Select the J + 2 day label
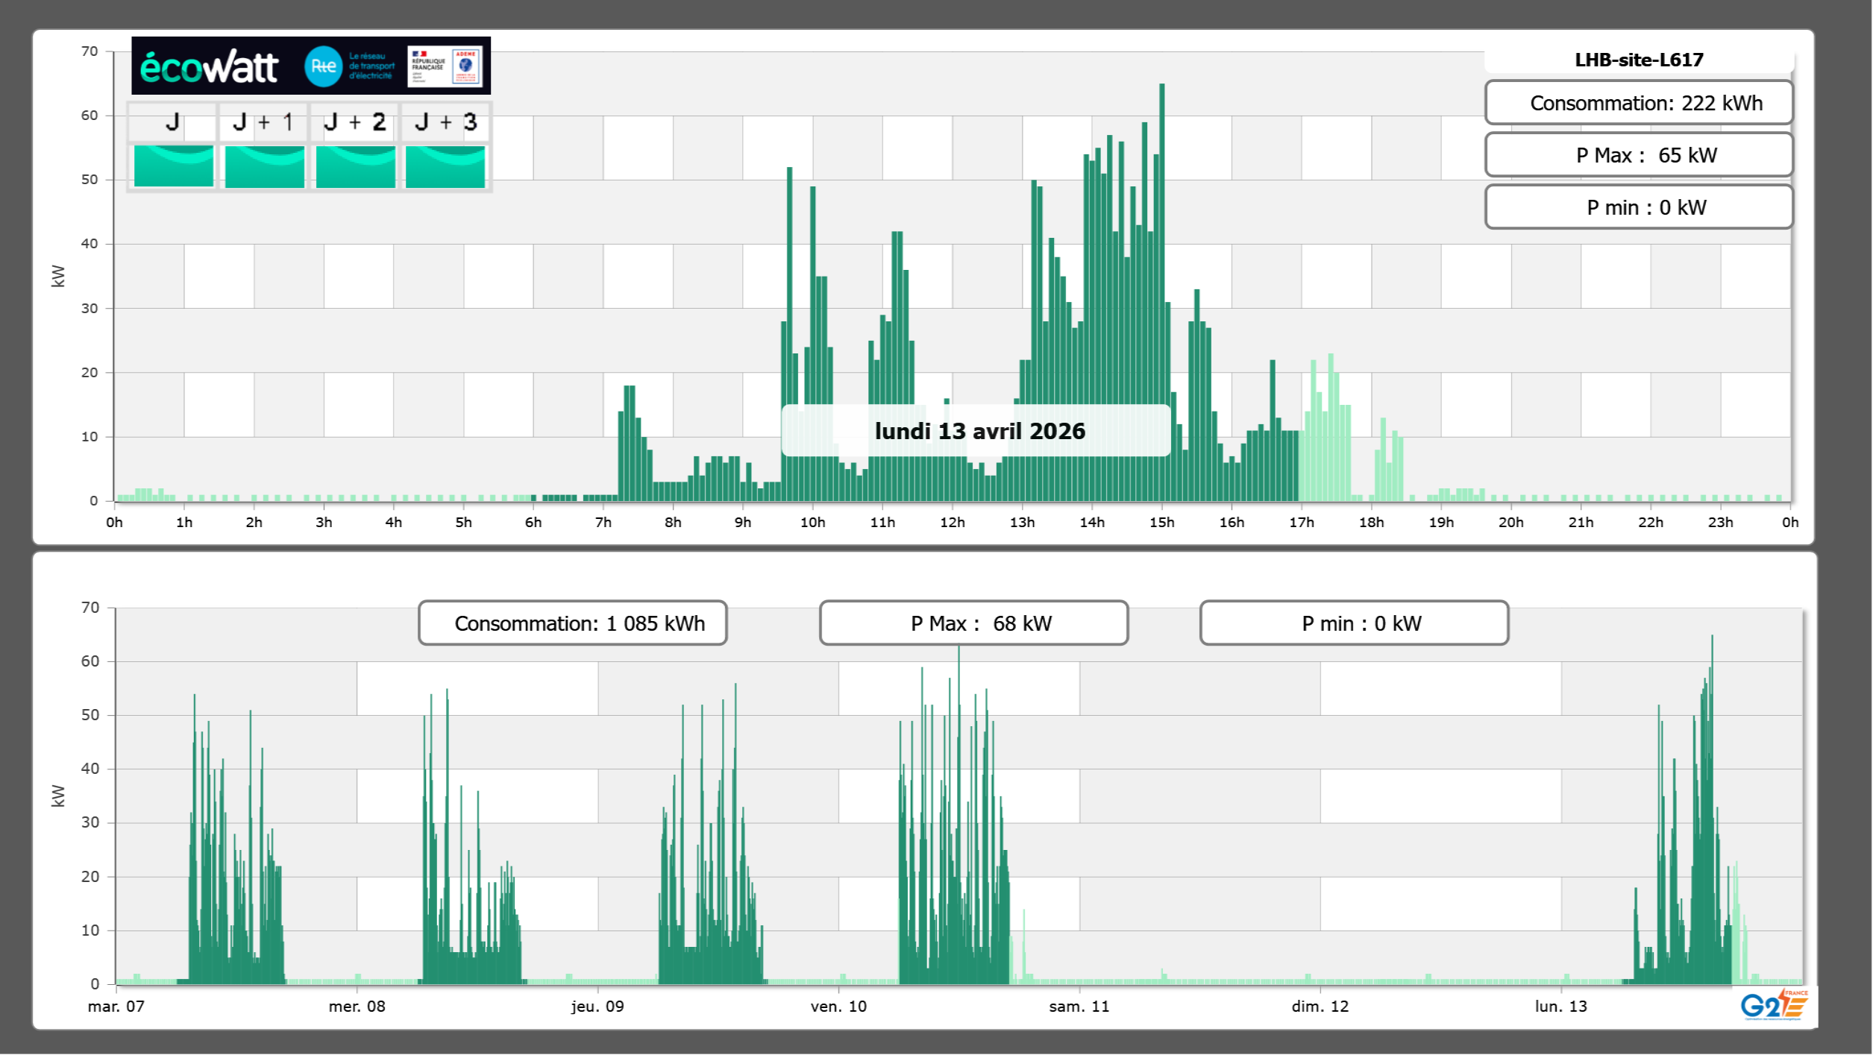 [x=354, y=122]
